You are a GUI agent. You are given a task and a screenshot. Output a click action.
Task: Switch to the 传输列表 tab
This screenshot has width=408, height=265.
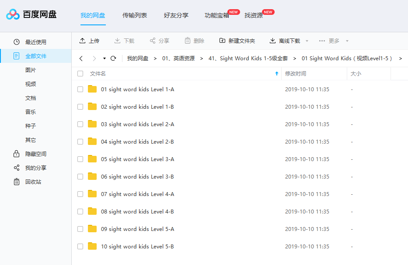click(x=134, y=15)
